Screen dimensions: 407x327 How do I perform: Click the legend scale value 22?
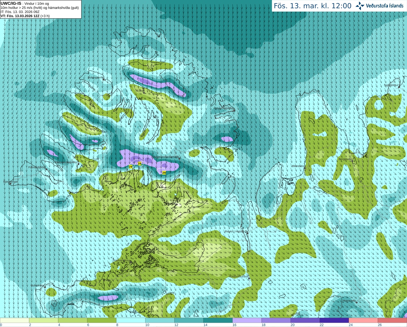[x=321, y=325]
